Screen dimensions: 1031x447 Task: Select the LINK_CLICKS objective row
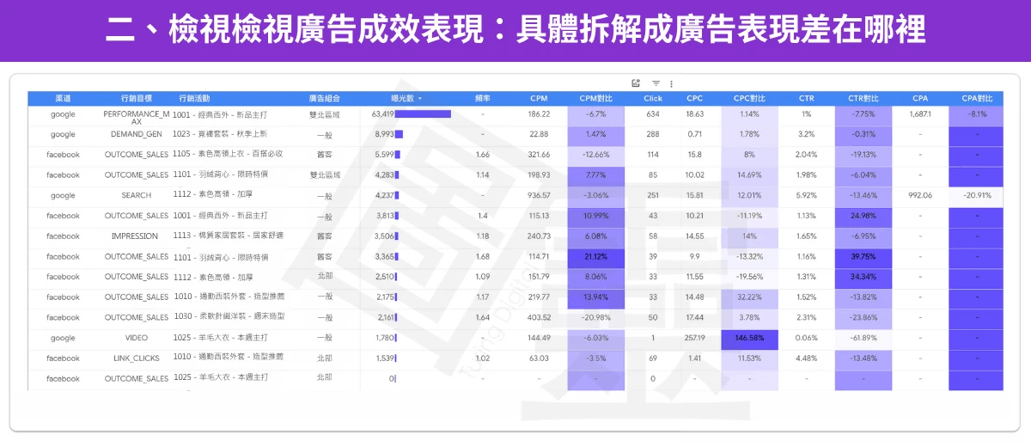click(x=136, y=358)
